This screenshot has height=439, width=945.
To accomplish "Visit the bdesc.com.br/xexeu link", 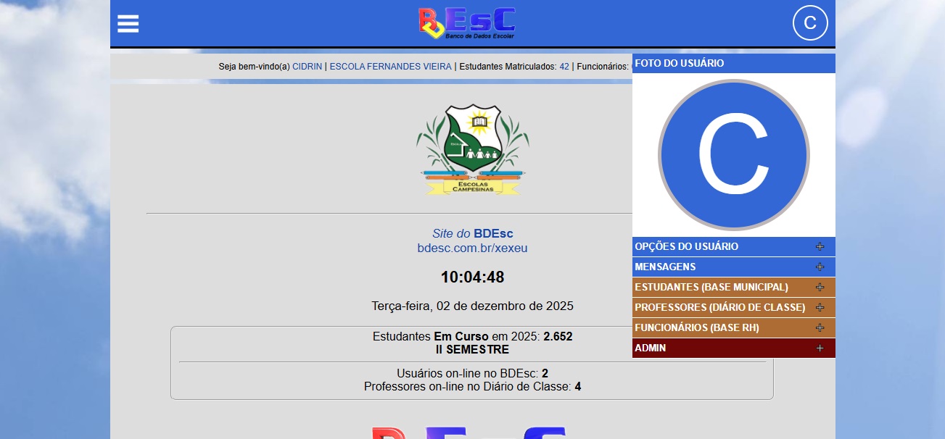I will [472, 248].
